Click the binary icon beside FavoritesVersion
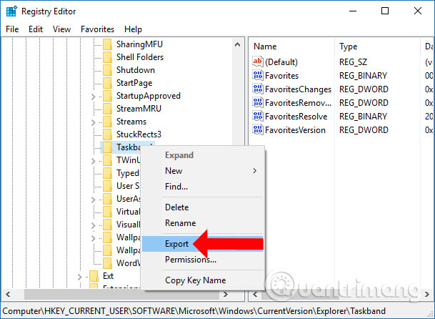435x319 pixels. (258, 129)
